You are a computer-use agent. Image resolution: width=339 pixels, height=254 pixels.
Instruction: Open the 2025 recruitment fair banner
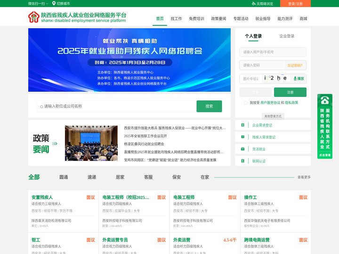(129, 60)
